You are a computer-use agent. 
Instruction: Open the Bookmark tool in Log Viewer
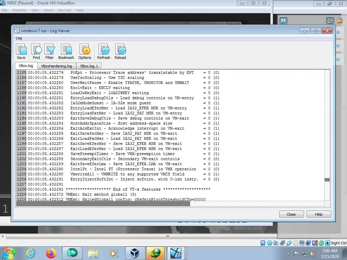[66, 51]
